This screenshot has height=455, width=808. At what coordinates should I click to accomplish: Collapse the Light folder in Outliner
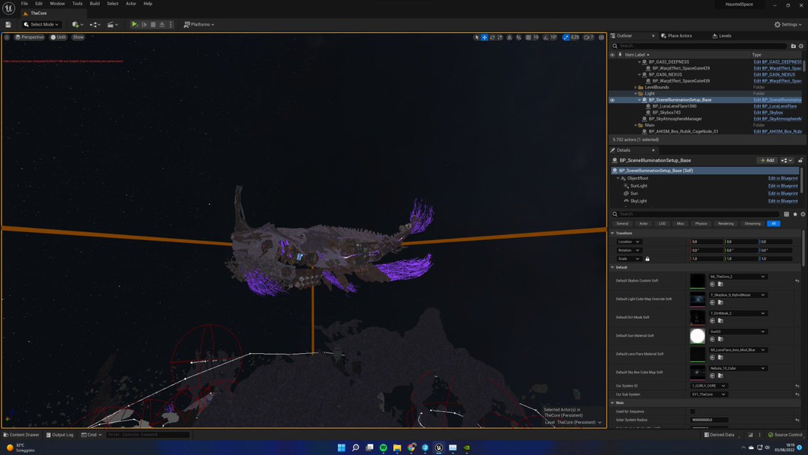click(636, 94)
